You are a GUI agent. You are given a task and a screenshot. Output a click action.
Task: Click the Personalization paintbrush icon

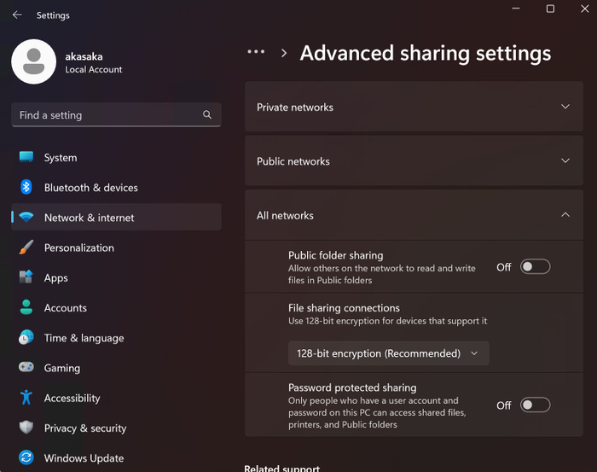[26, 248]
